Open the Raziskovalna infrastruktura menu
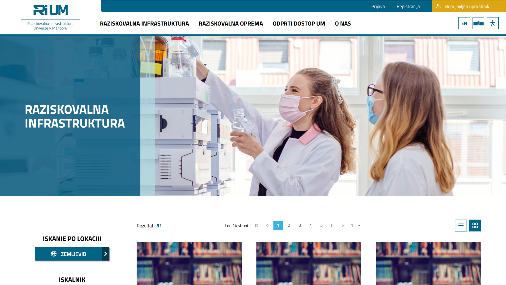Screen dimensions: 506x285 click(x=144, y=23)
